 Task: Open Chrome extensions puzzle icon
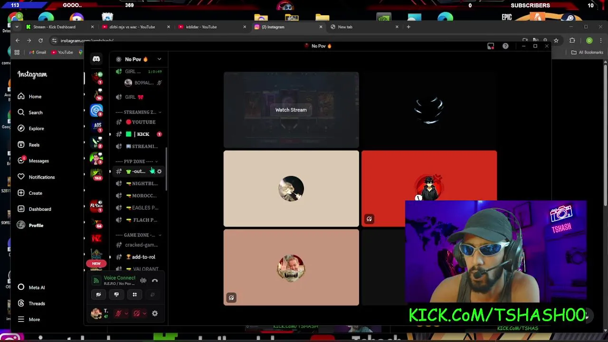(572, 40)
